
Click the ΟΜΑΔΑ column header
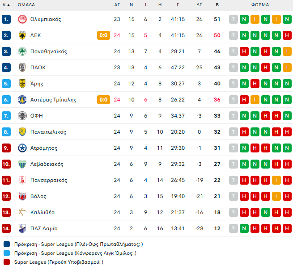[26, 4]
